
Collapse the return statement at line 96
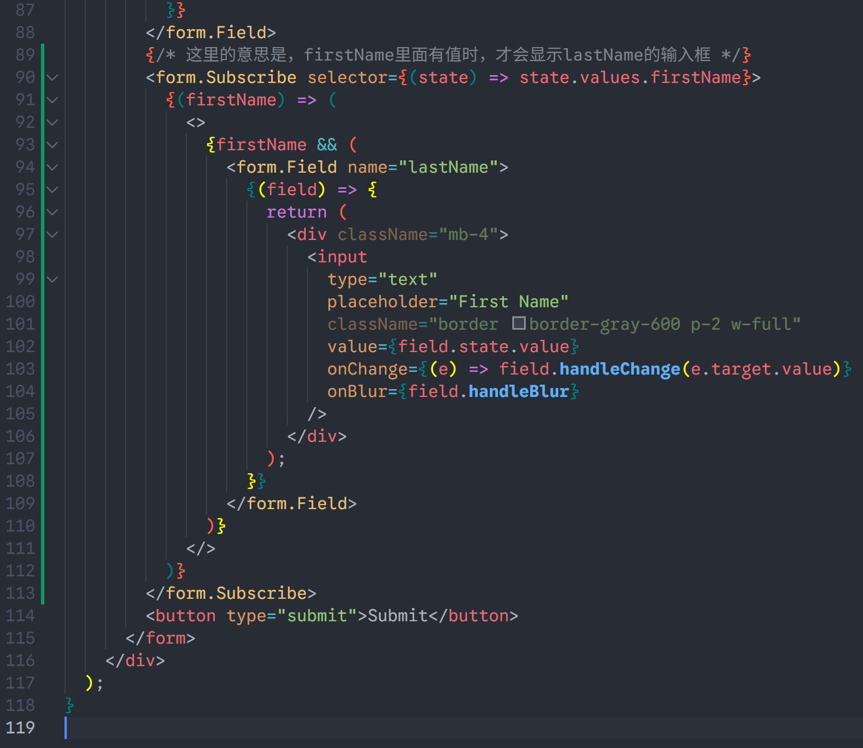click(x=52, y=212)
